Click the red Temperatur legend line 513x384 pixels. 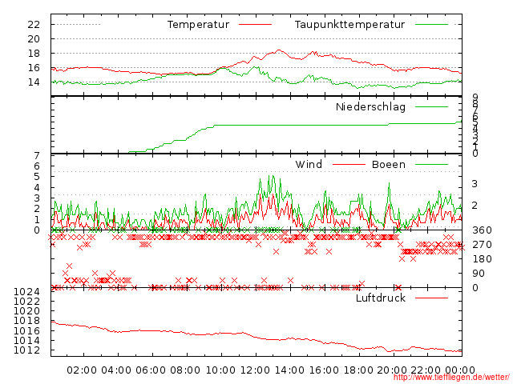255,25
